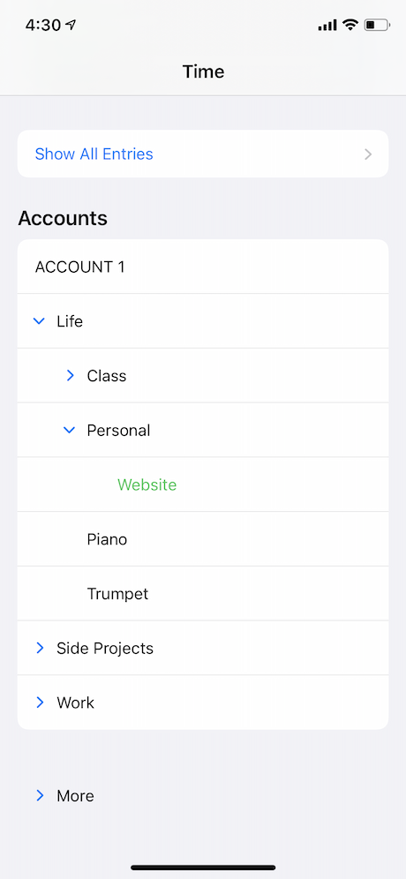This screenshot has height=879, width=406.
Task: Expand the Work category chevron
Action: [x=40, y=702]
